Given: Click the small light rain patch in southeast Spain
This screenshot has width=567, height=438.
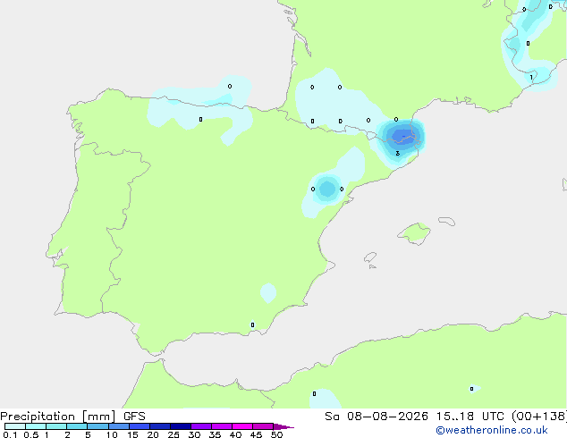Looking at the screenshot, I should (268, 292).
